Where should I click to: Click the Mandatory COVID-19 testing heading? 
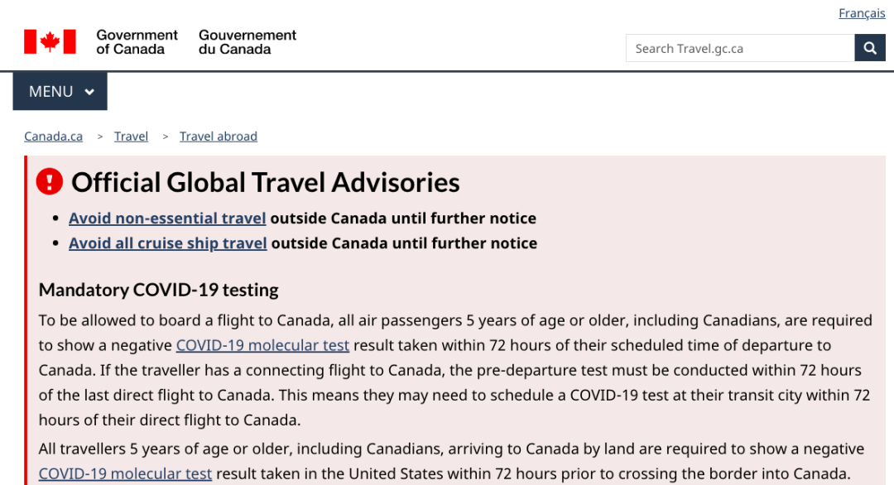point(158,290)
